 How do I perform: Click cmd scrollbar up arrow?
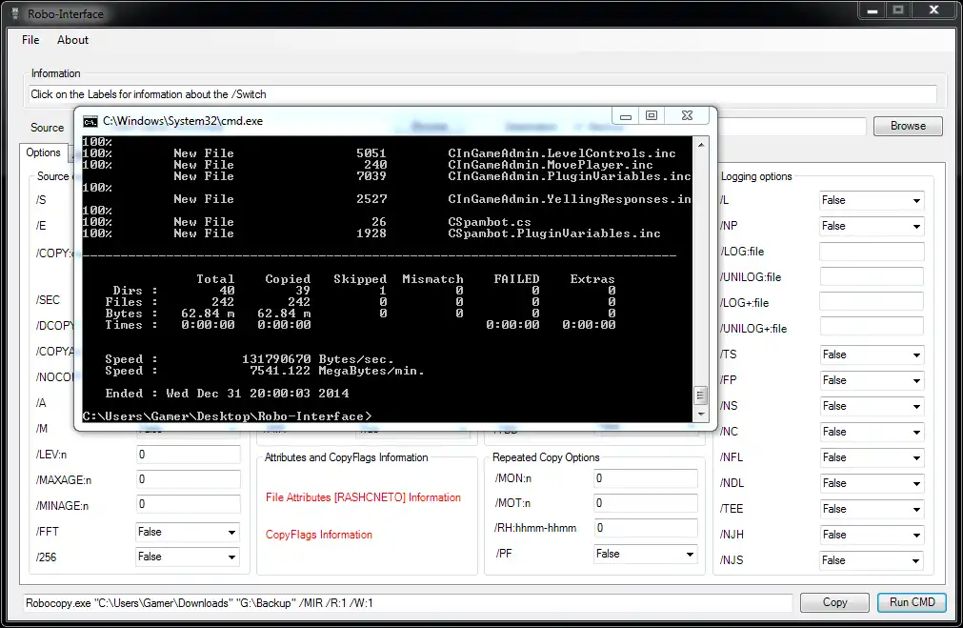pos(700,145)
